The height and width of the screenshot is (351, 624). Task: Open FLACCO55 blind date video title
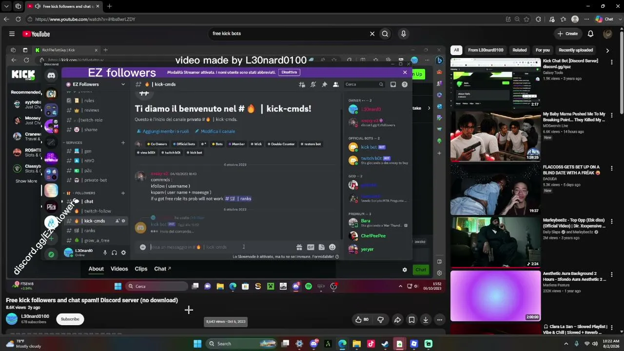(571, 170)
